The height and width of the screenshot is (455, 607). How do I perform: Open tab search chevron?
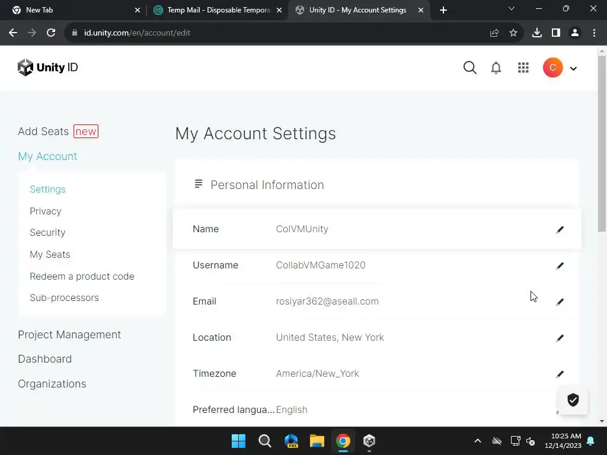coord(511,8)
